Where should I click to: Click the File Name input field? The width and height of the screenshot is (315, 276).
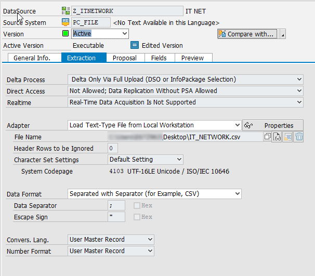point(186,137)
